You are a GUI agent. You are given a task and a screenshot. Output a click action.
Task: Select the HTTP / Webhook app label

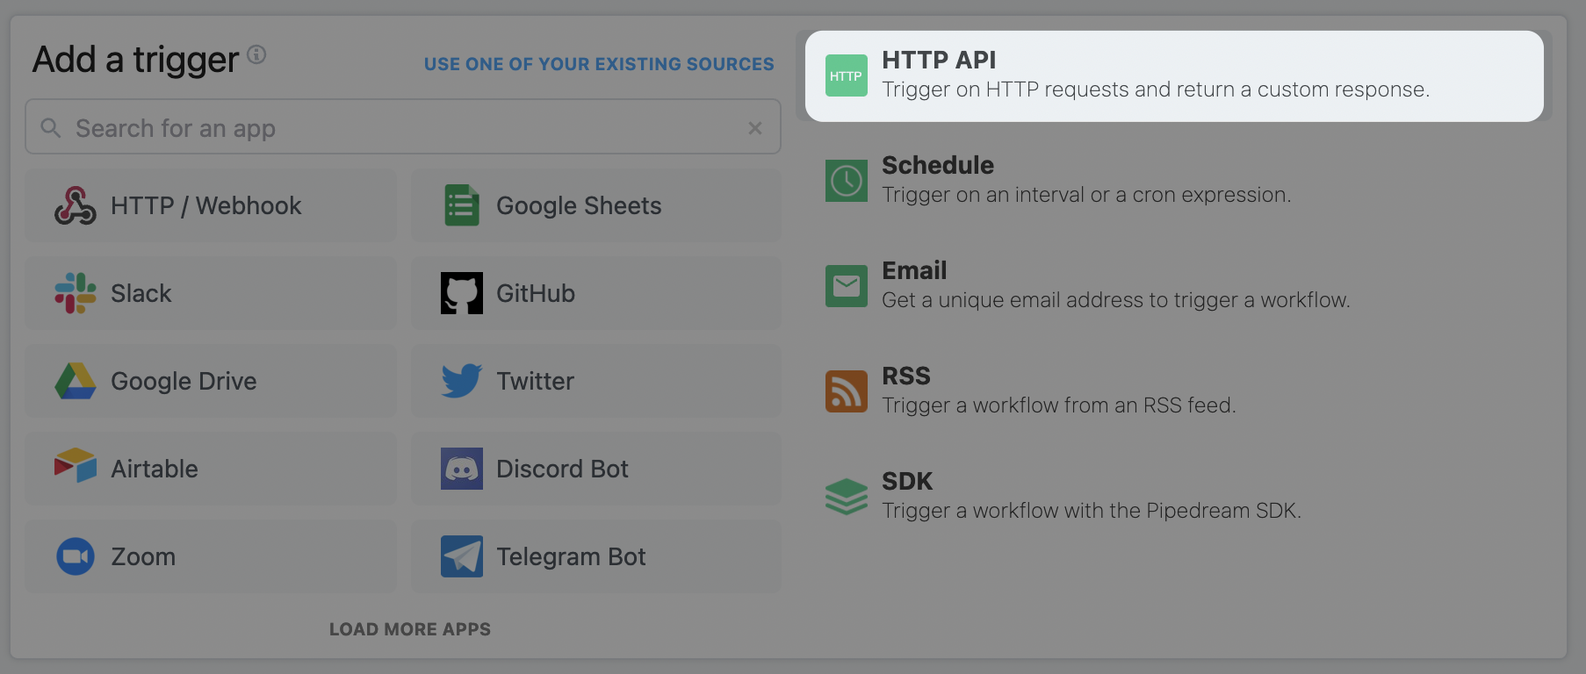click(205, 205)
